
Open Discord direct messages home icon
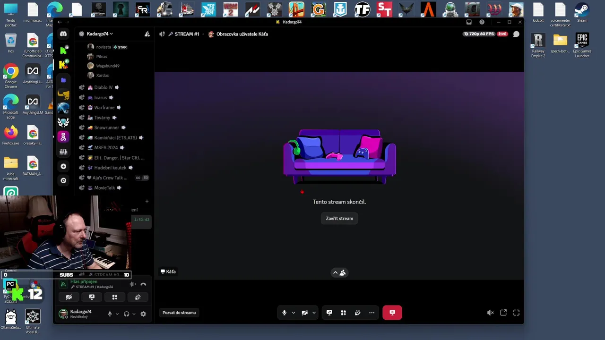click(63, 34)
